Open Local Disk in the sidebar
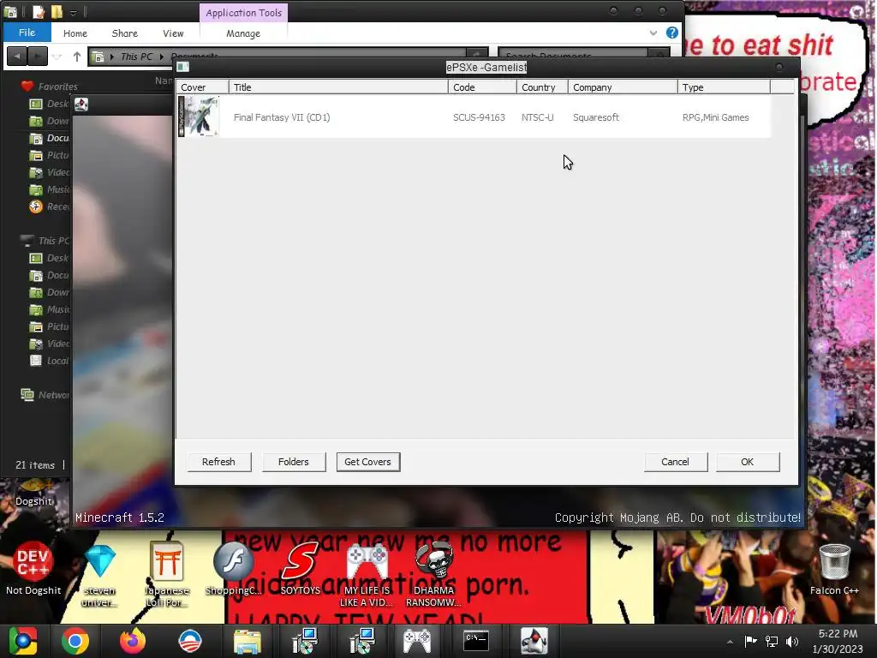This screenshot has width=877, height=658. coord(49,361)
